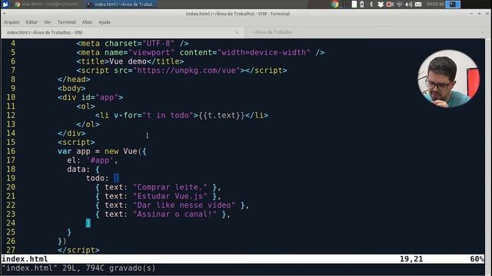This screenshot has width=492, height=276.
Task: Close the index.html VIM terminal tab
Action: (237, 32)
